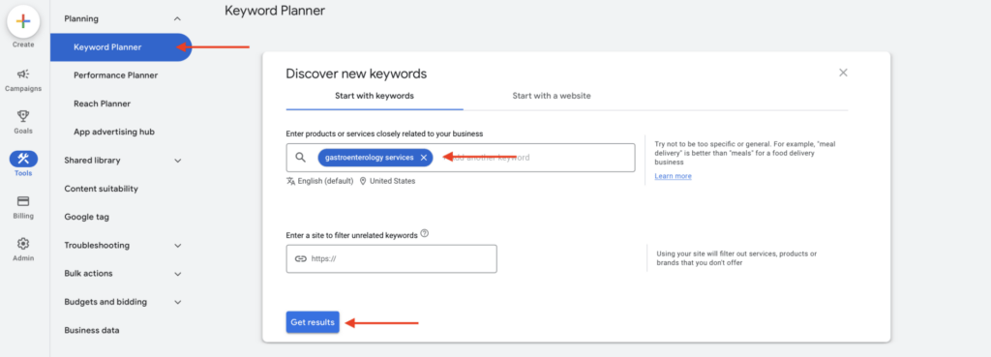Expand Shared library section
The image size is (991, 357).
(178, 161)
